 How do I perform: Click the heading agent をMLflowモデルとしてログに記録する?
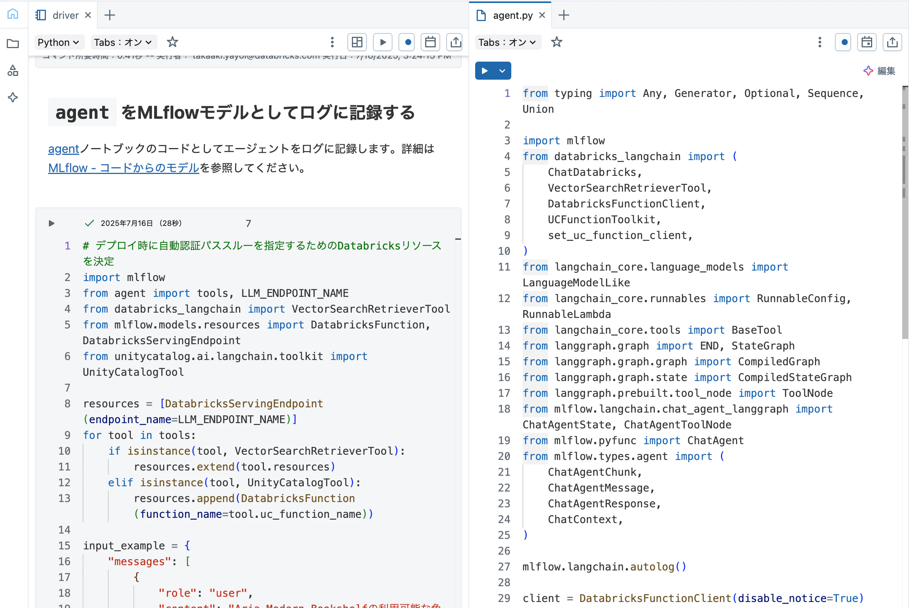232,112
